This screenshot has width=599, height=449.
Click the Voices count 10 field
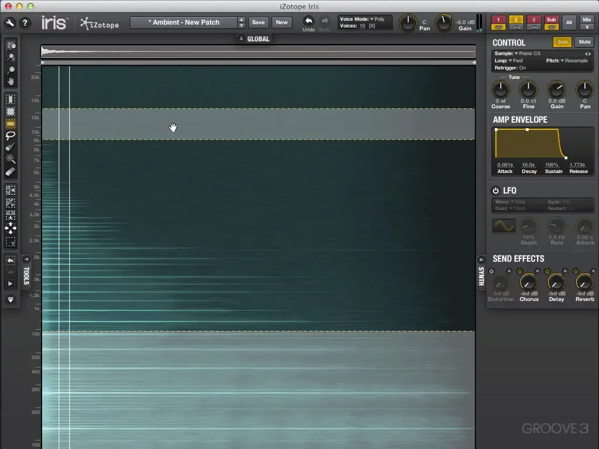(362, 26)
